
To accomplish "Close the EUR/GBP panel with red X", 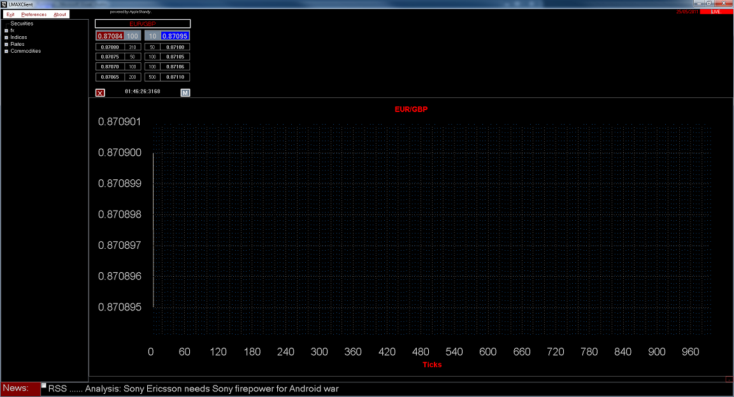I will pyautogui.click(x=100, y=93).
